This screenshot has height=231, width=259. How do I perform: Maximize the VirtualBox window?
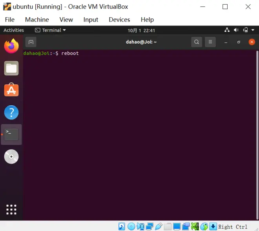click(x=225, y=7)
